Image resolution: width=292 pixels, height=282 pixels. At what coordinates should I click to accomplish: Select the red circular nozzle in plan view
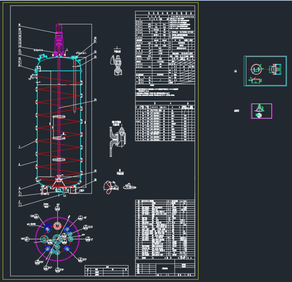(57, 226)
